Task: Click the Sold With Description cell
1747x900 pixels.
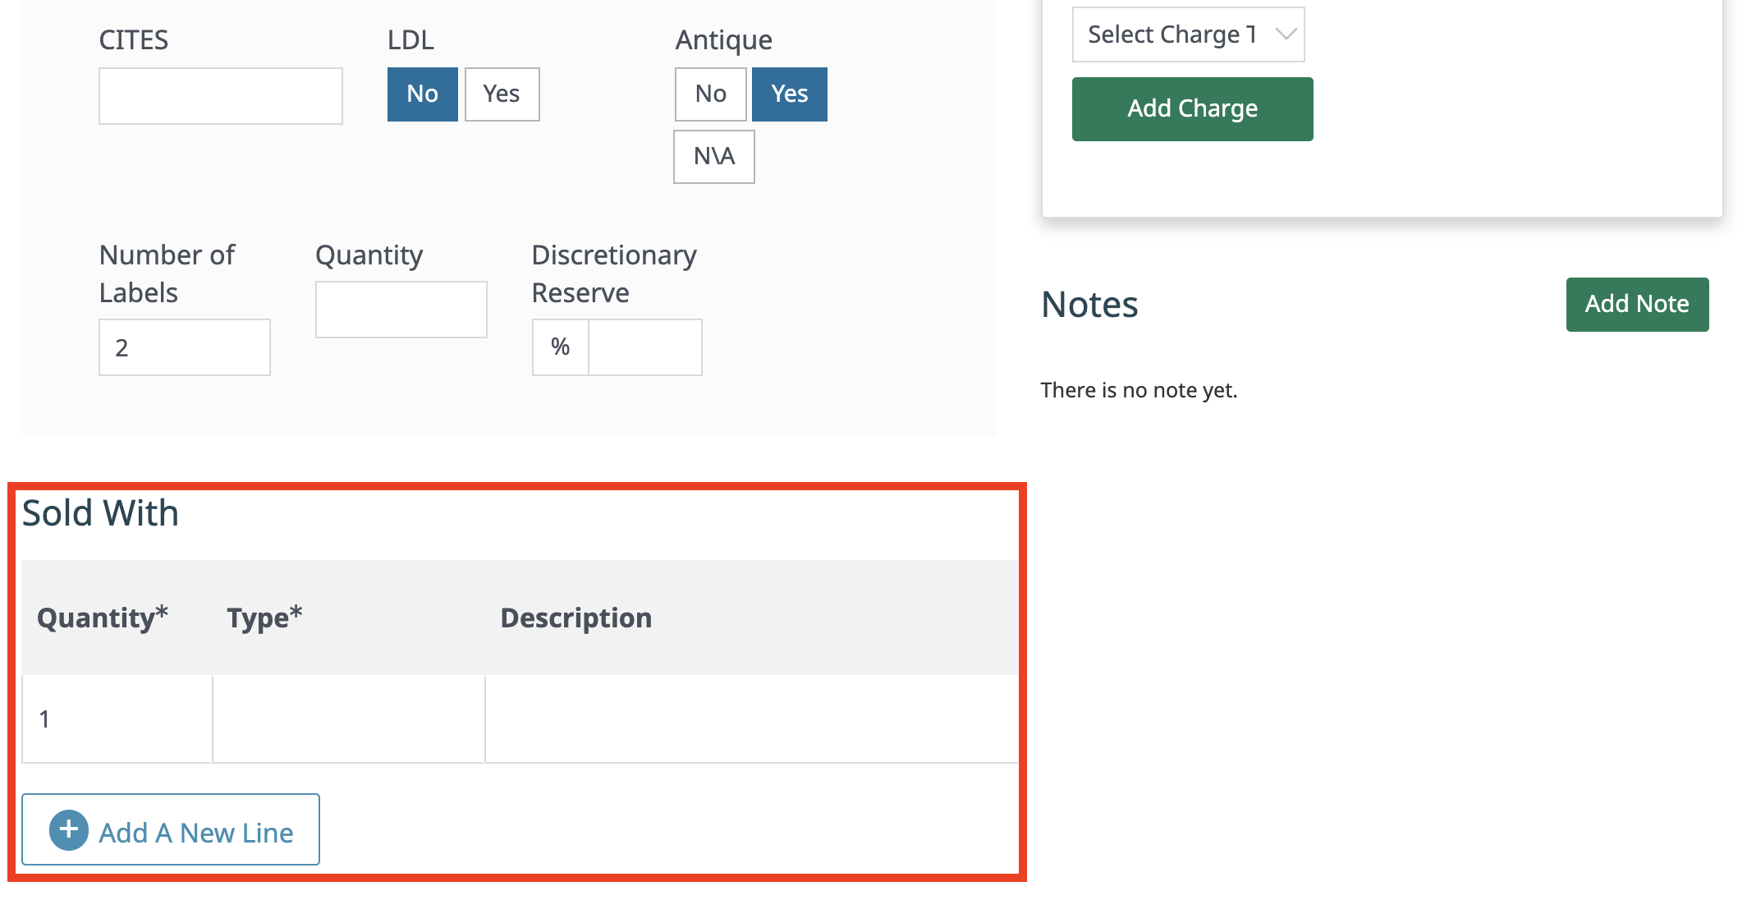Action: click(x=752, y=719)
